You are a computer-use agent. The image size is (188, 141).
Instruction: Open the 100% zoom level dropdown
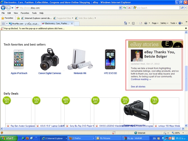tap(183, 133)
